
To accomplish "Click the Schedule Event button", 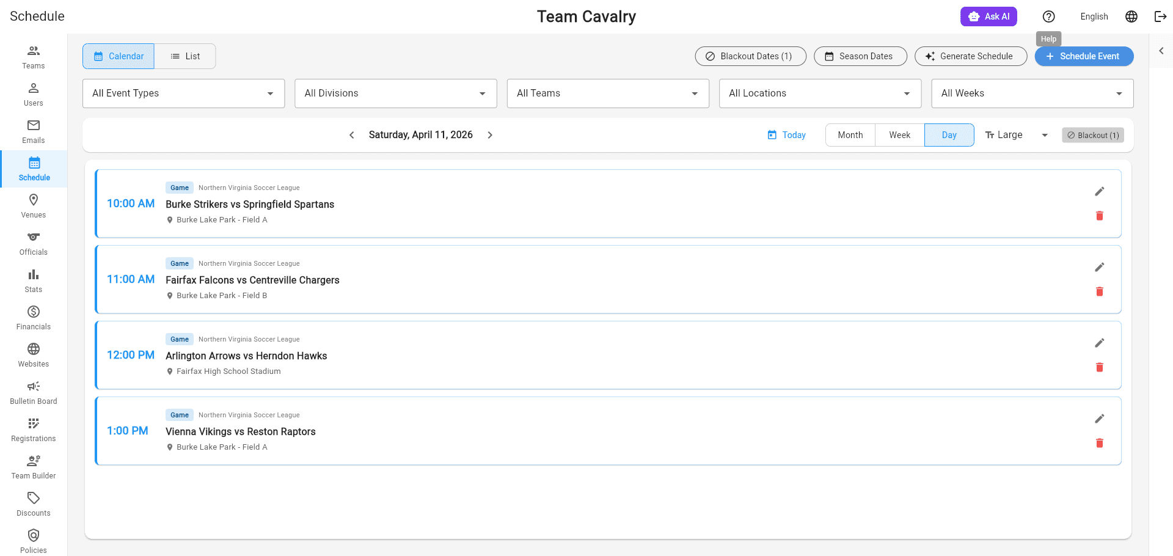I will point(1084,56).
